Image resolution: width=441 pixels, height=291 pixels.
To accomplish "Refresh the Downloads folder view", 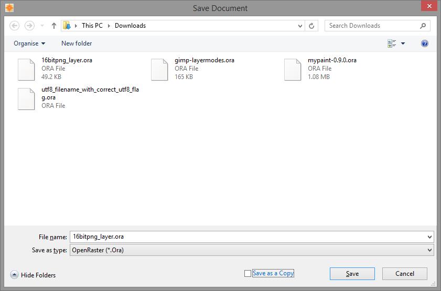I will click(x=312, y=26).
